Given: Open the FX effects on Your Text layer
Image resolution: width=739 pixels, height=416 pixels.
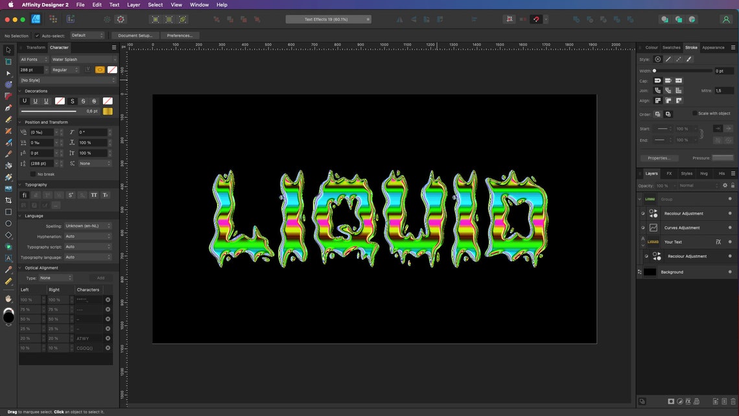Looking at the screenshot, I should click(x=718, y=242).
